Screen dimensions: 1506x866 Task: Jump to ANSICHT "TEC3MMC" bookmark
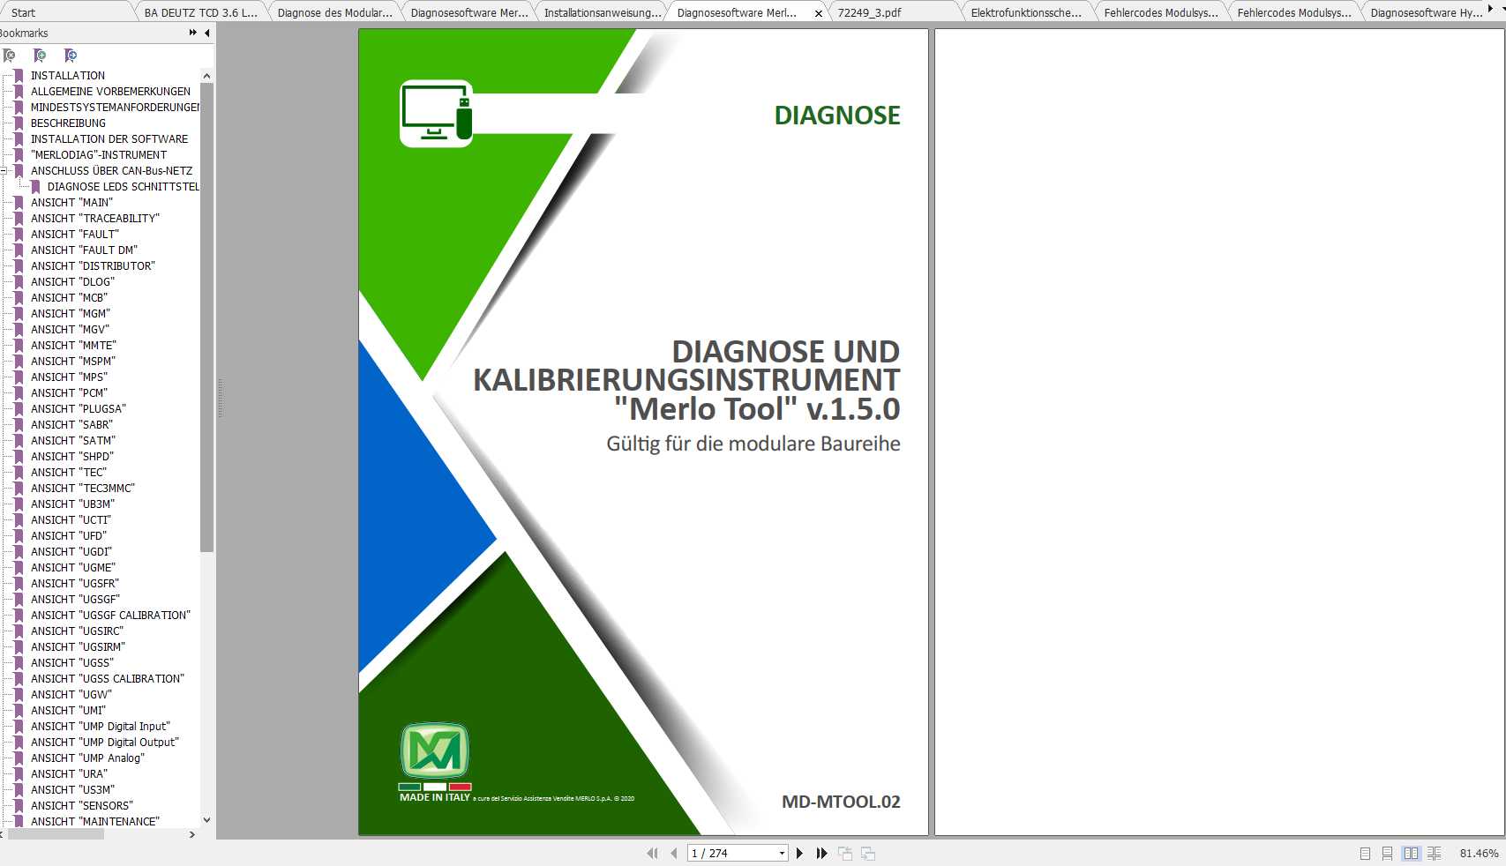pyautogui.click(x=83, y=488)
